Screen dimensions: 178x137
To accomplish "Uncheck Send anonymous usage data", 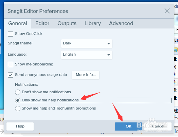I will coord(11,75).
